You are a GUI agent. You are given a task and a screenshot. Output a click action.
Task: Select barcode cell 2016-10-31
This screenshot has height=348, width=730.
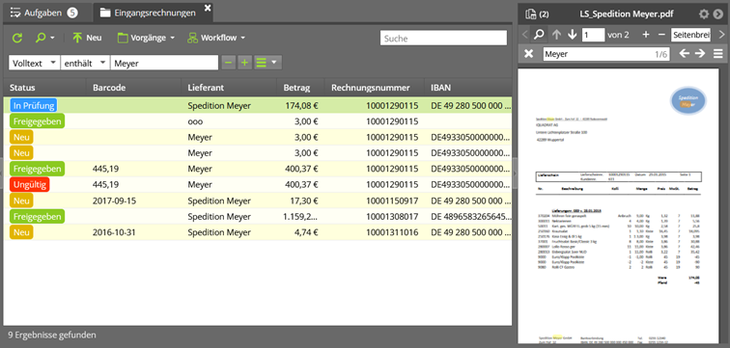[x=114, y=232]
